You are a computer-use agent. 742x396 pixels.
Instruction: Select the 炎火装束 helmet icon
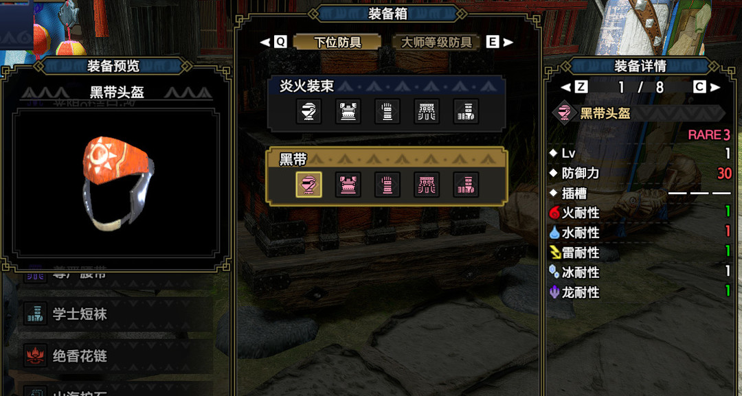[x=309, y=111]
